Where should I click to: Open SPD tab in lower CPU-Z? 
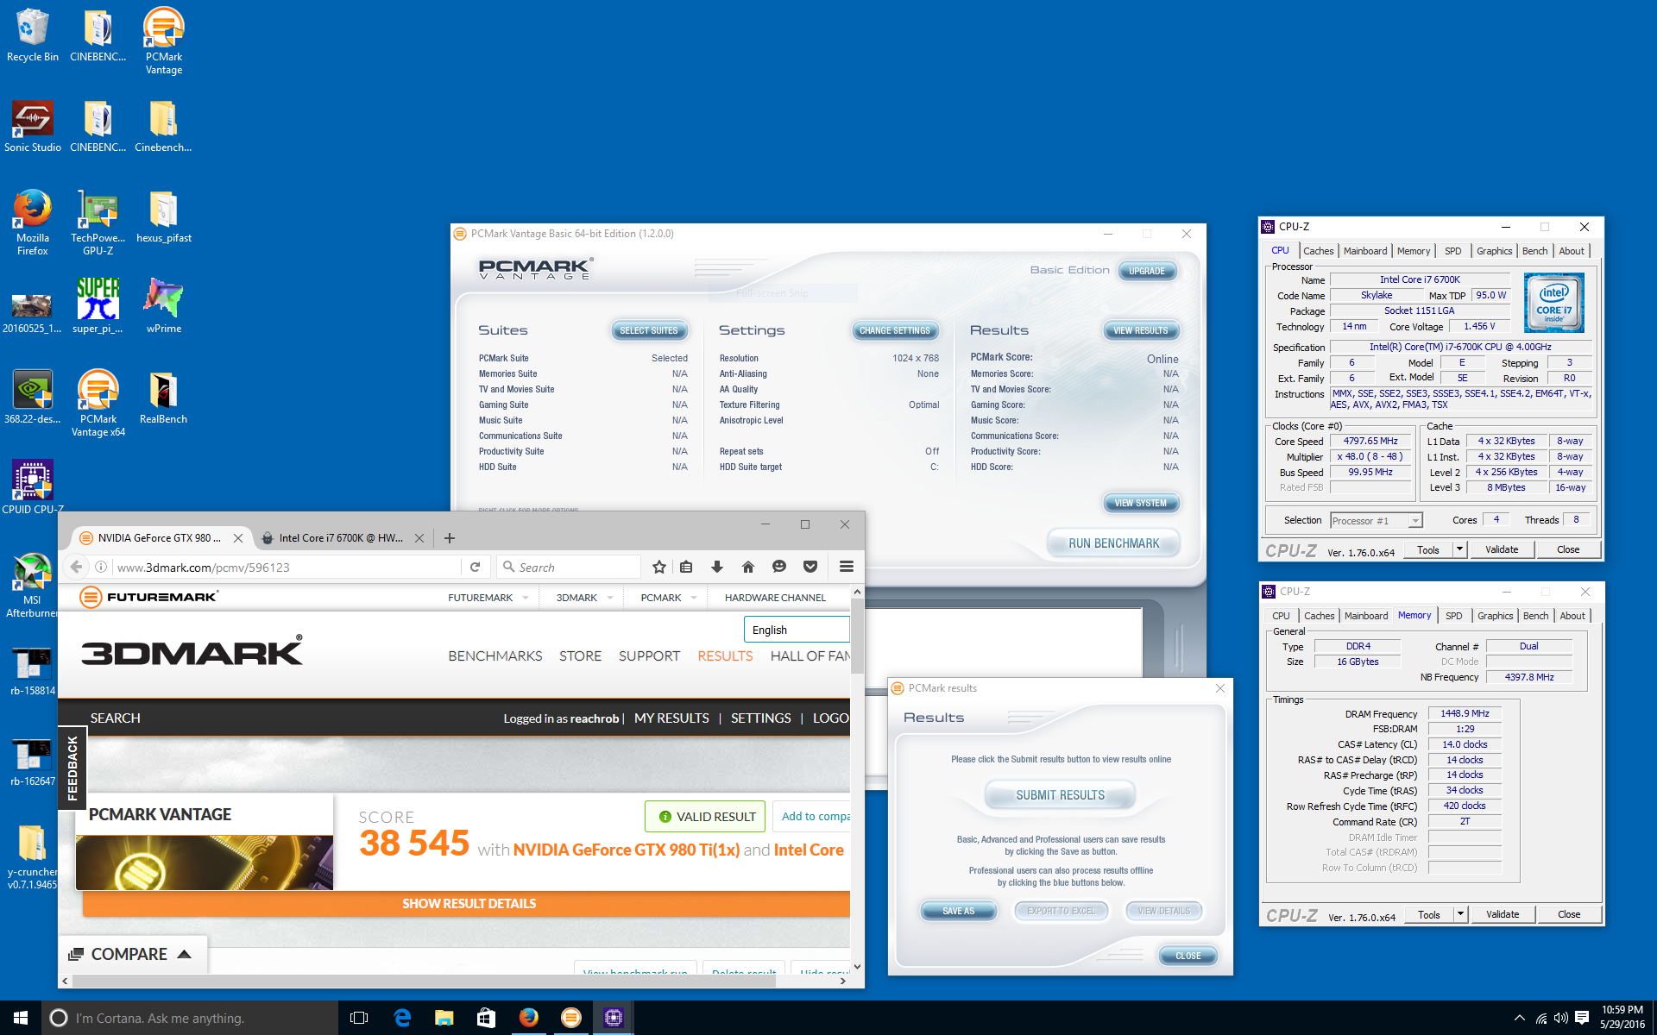tap(1454, 616)
